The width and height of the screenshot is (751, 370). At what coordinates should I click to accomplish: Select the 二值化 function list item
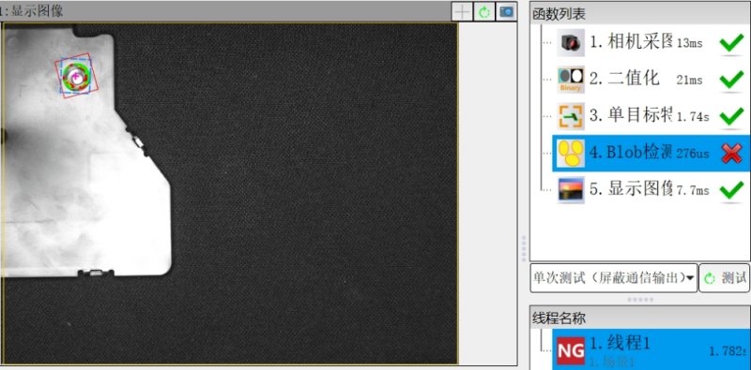(651, 80)
